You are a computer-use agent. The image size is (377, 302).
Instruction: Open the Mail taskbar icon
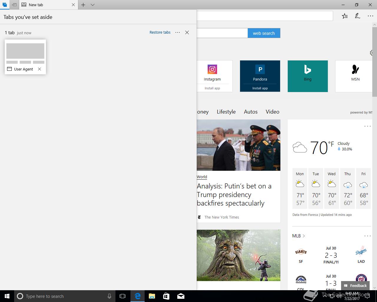click(x=181, y=296)
